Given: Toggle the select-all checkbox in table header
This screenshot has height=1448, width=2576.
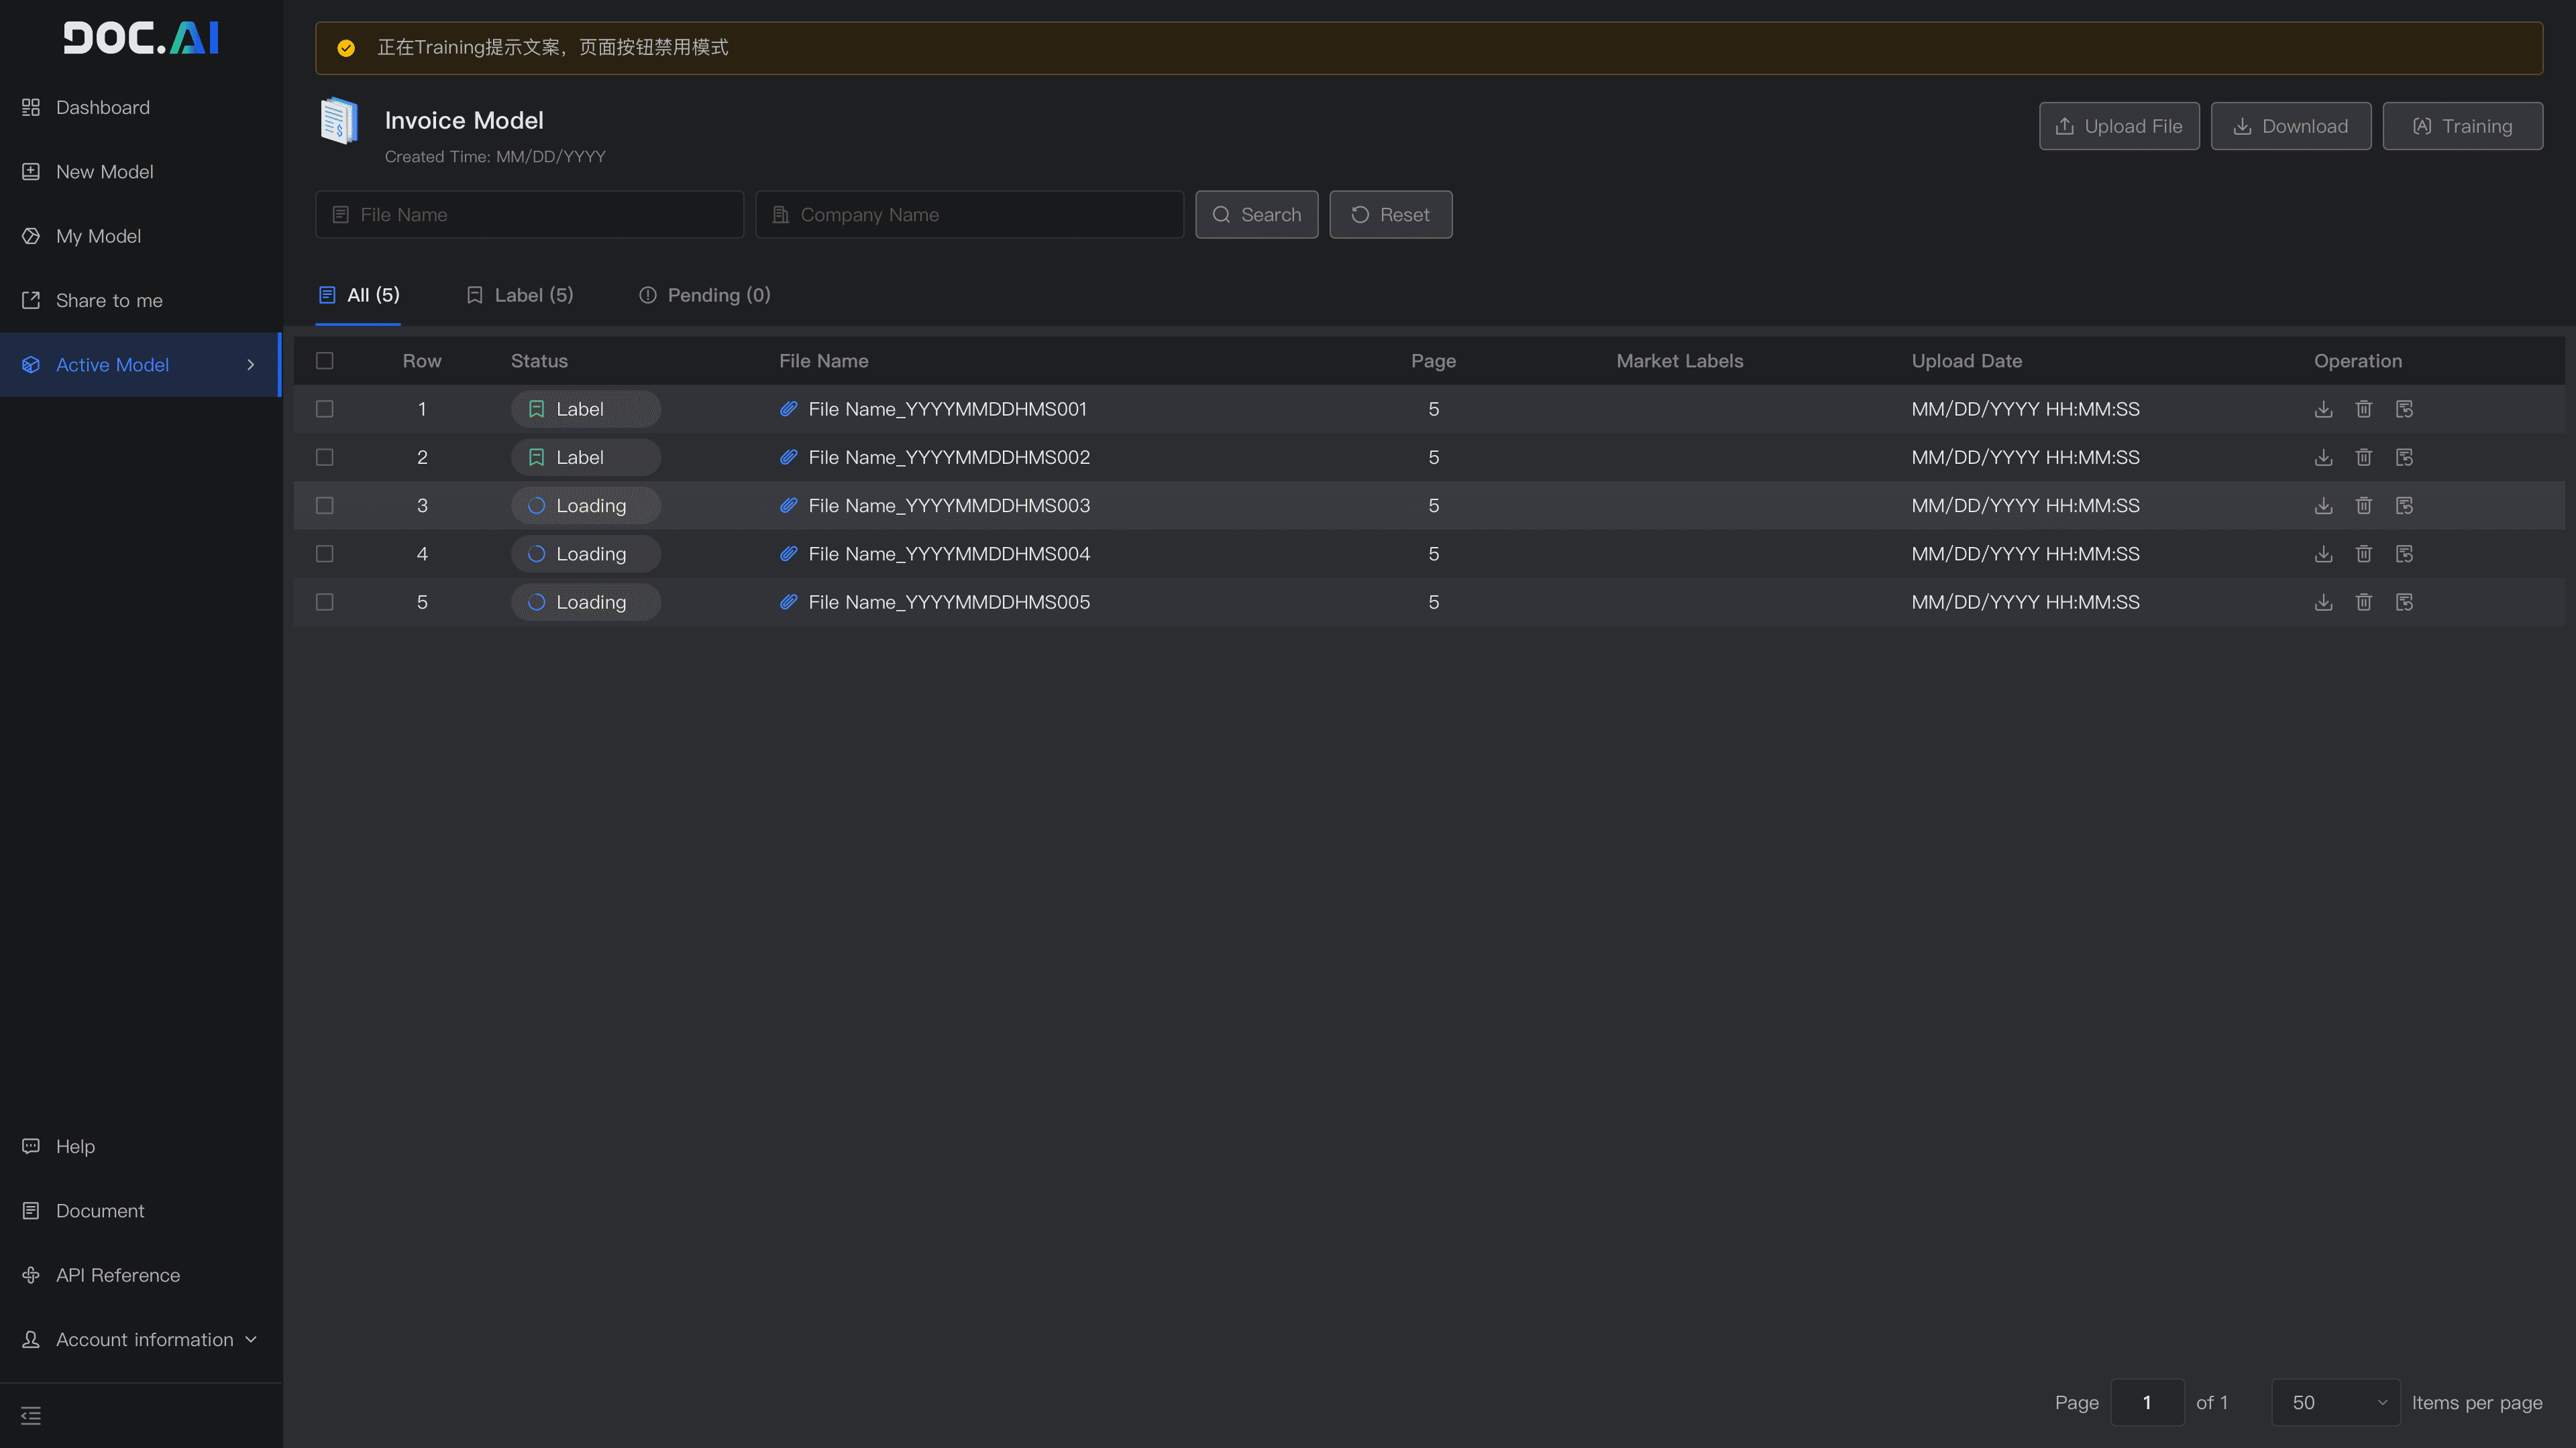Looking at the screenshot, I should [324, 361].
